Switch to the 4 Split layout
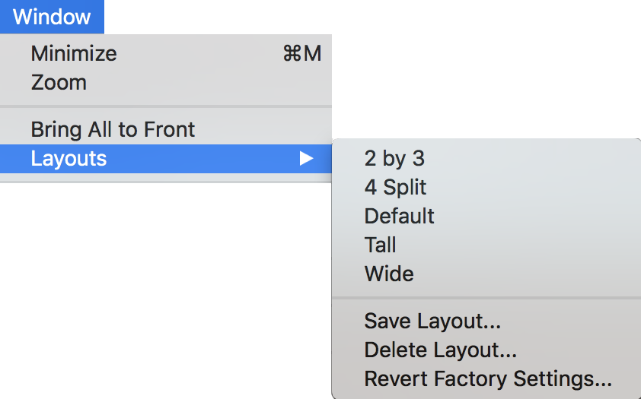Screen dimensions: 641x399 click(x=395, y=187)
